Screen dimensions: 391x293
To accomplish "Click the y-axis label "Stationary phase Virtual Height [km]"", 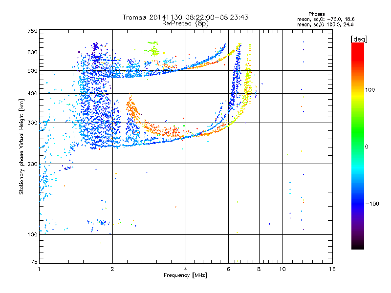I will coord(22,147).
